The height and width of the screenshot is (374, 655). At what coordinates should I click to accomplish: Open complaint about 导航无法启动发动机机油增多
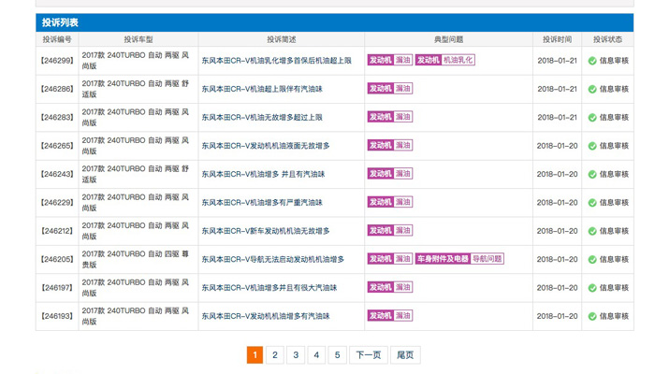tap(272, 259)
